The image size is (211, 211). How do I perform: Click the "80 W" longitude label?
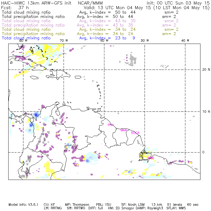point(23,41)
